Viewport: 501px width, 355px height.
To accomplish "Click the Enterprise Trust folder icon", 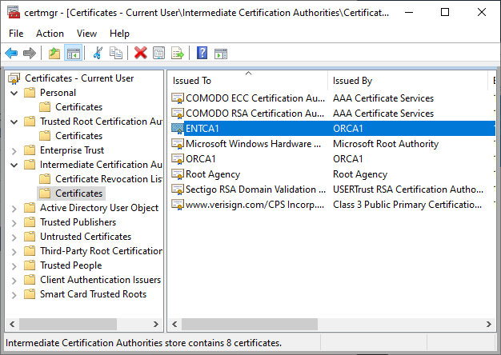I will [30, 150].
